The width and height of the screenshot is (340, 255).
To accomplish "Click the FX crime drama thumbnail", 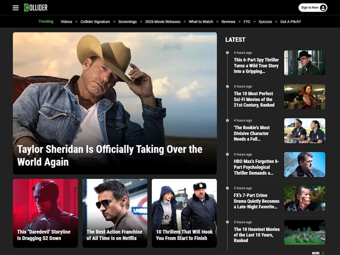I will 304,198.
